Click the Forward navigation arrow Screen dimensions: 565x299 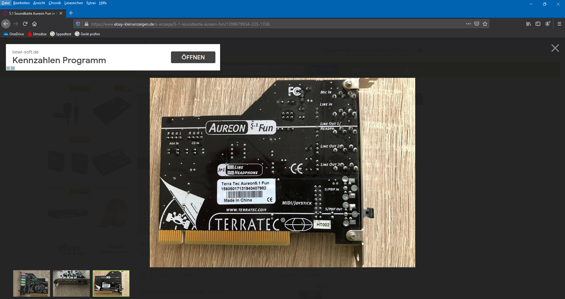[16, 24]
